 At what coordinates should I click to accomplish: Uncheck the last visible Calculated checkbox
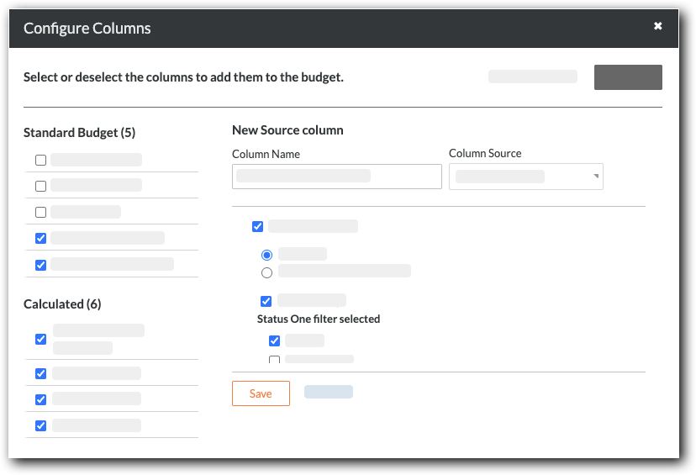(x=40, y=425)
